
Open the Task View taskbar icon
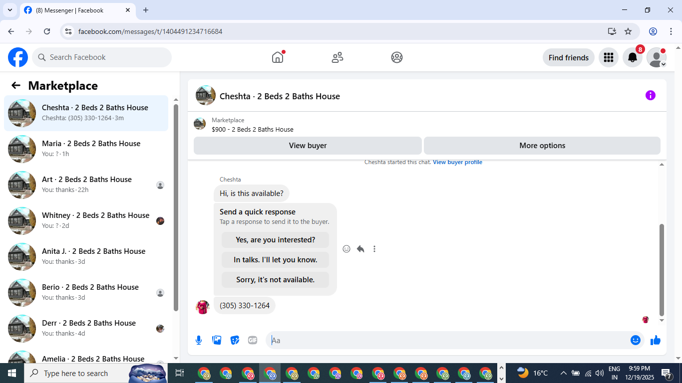click(x=180, y=373)
